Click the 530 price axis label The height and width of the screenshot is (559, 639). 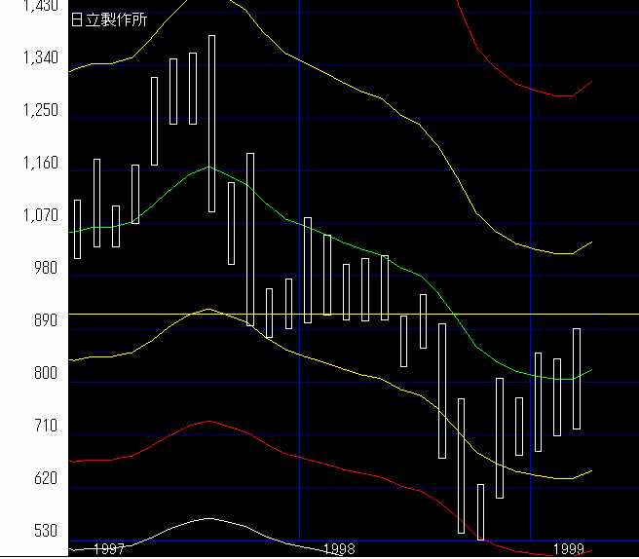[45, 532]
